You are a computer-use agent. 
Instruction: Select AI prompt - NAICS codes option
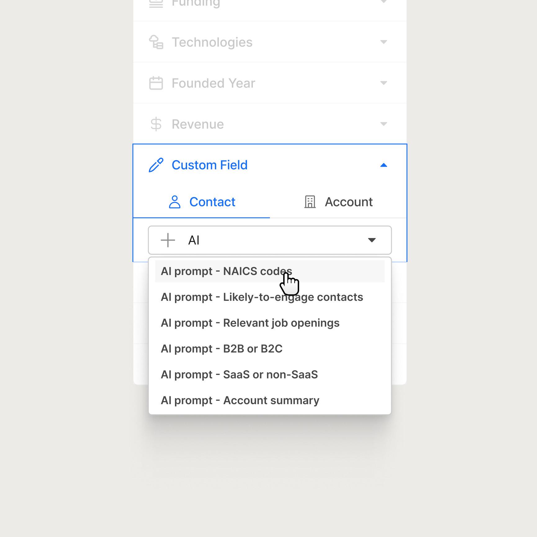point(226,271)
